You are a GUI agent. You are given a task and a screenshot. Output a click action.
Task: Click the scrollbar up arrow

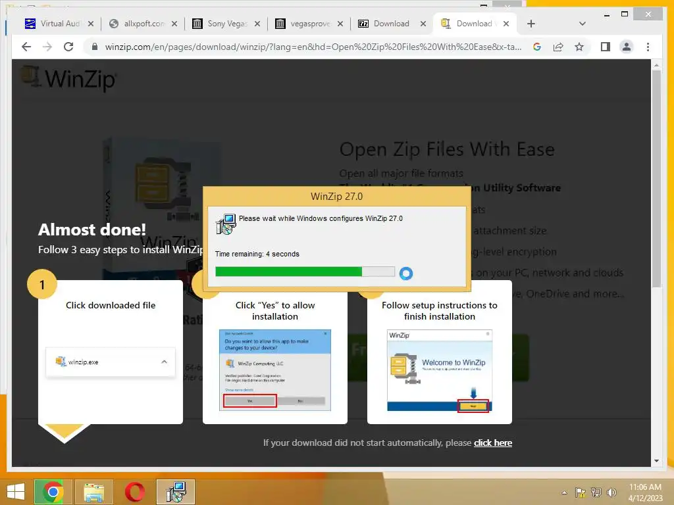656,65
